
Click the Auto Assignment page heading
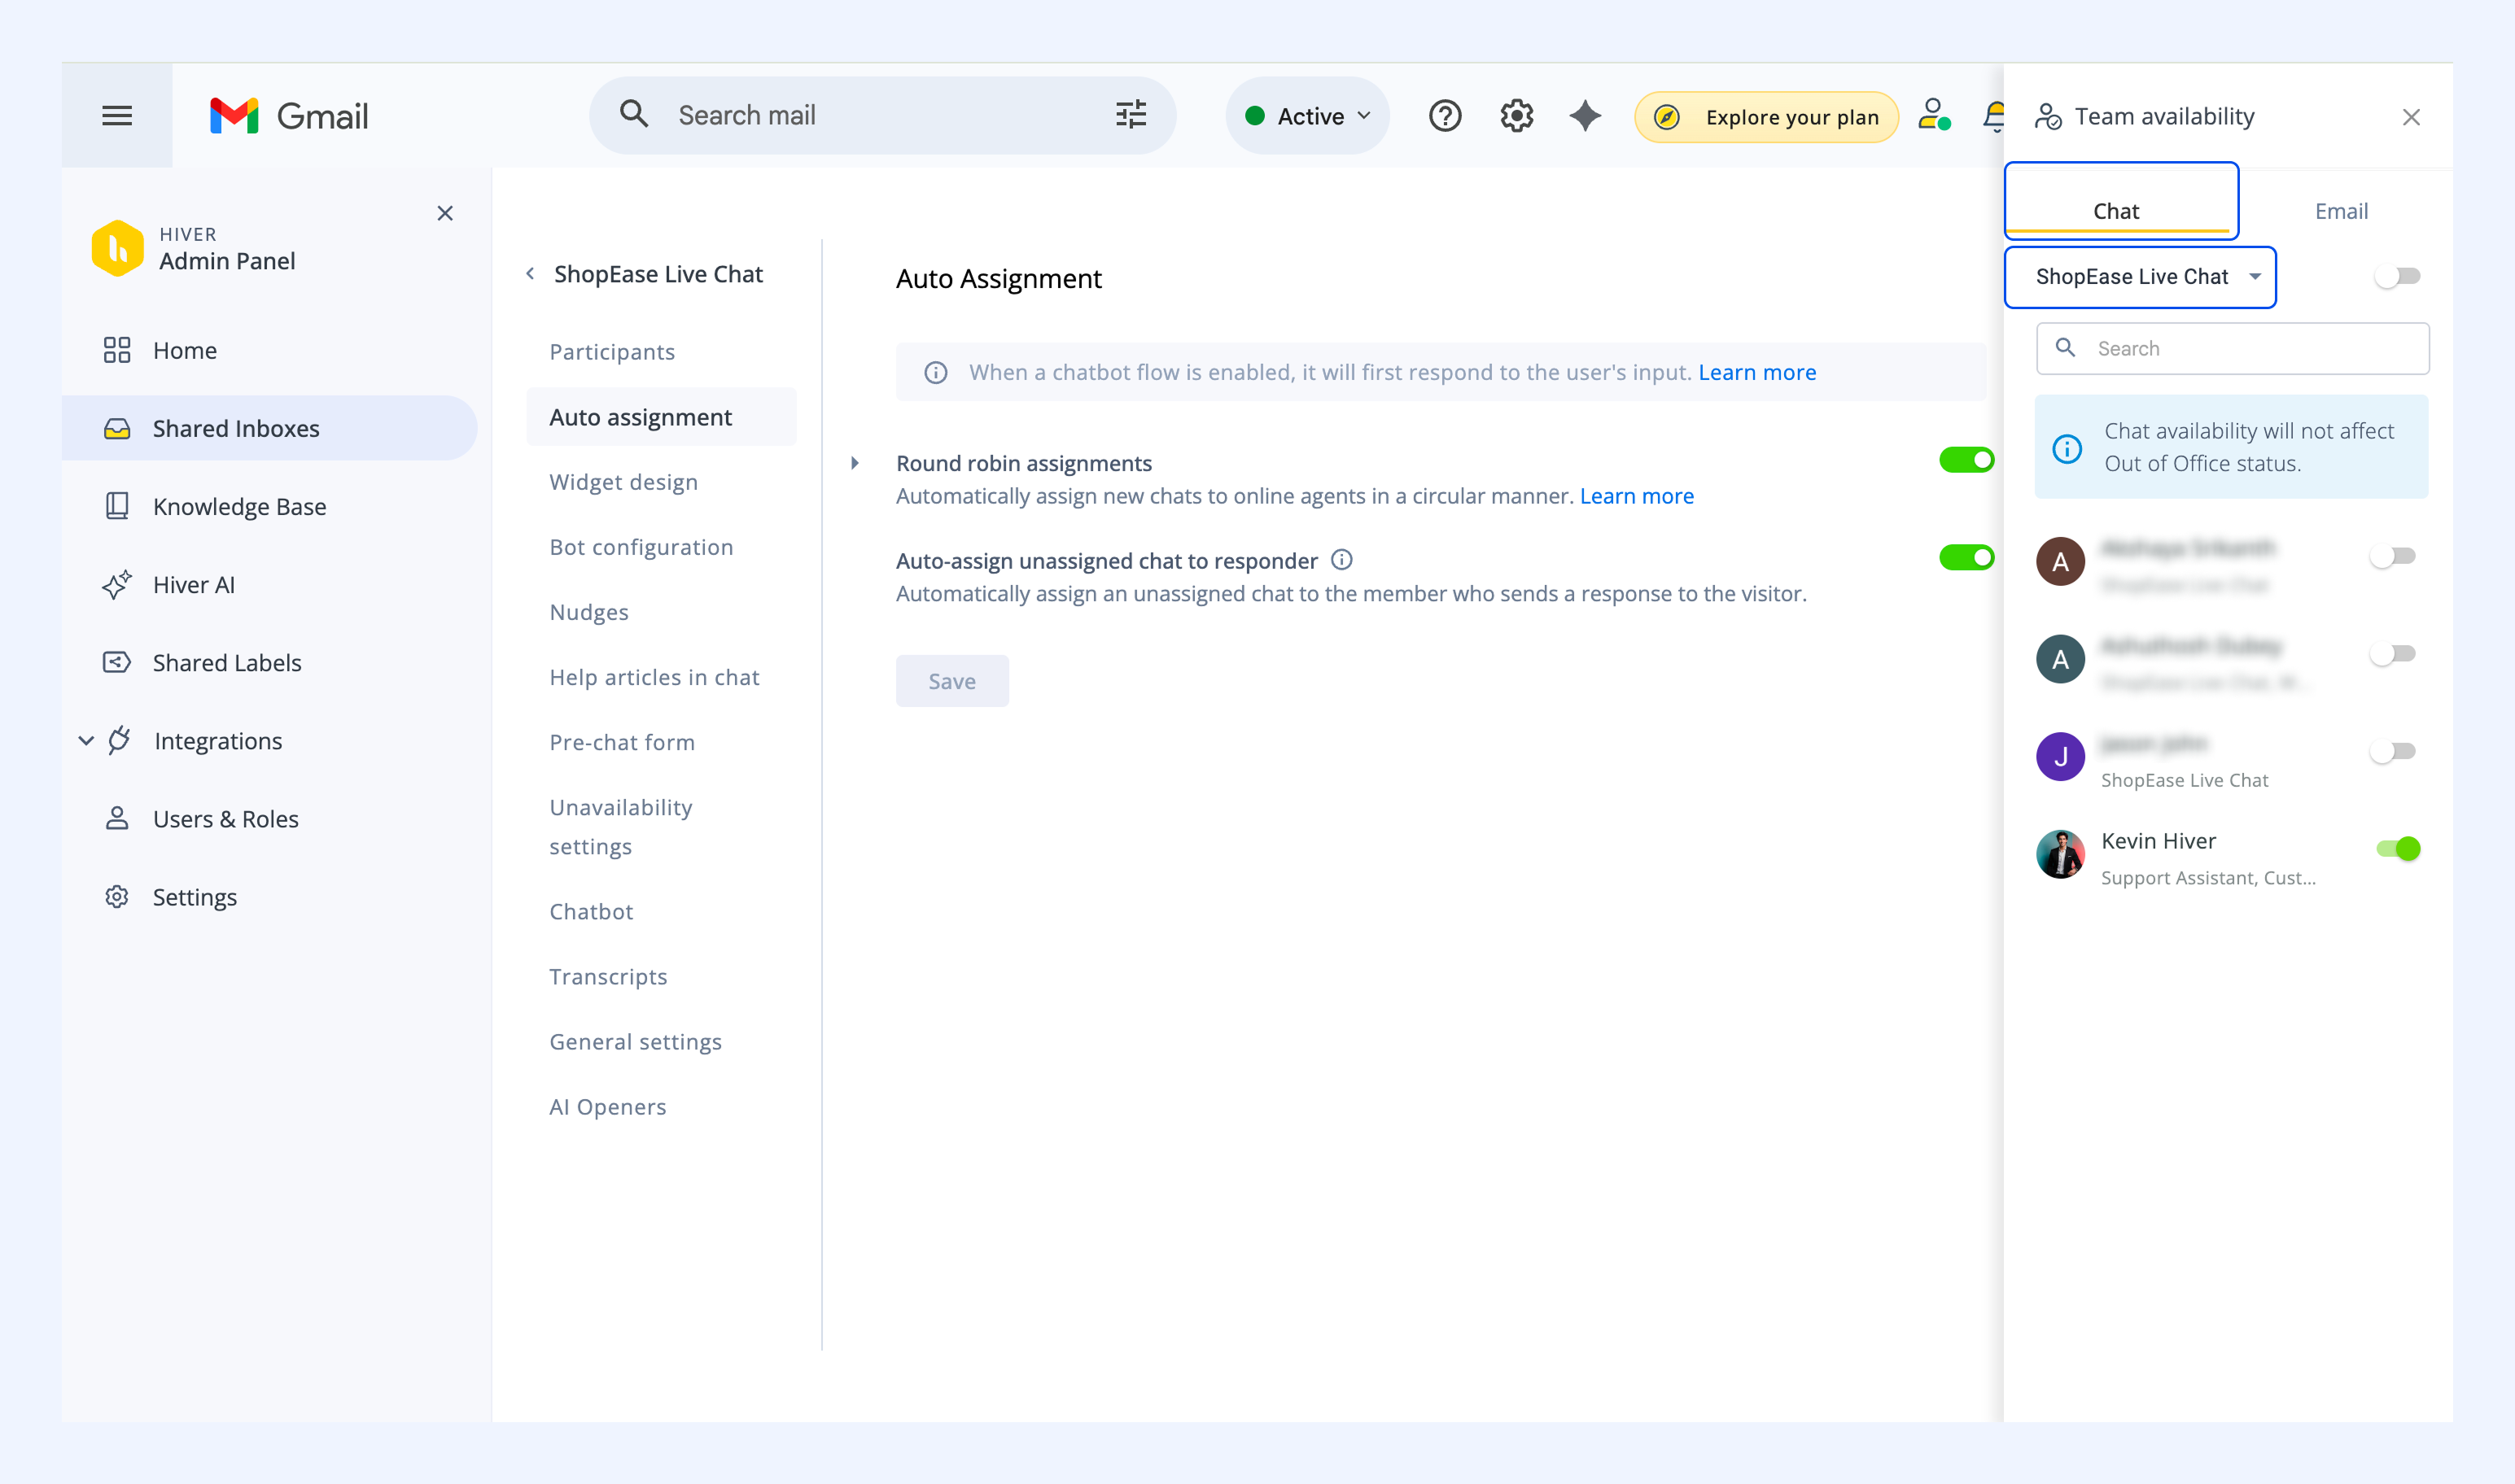(x=999, y=279)
